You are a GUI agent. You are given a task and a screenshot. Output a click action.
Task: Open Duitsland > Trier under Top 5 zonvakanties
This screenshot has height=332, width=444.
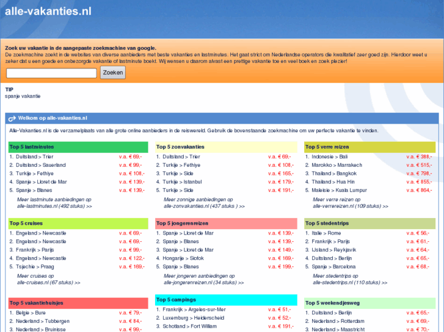(181, 157)
